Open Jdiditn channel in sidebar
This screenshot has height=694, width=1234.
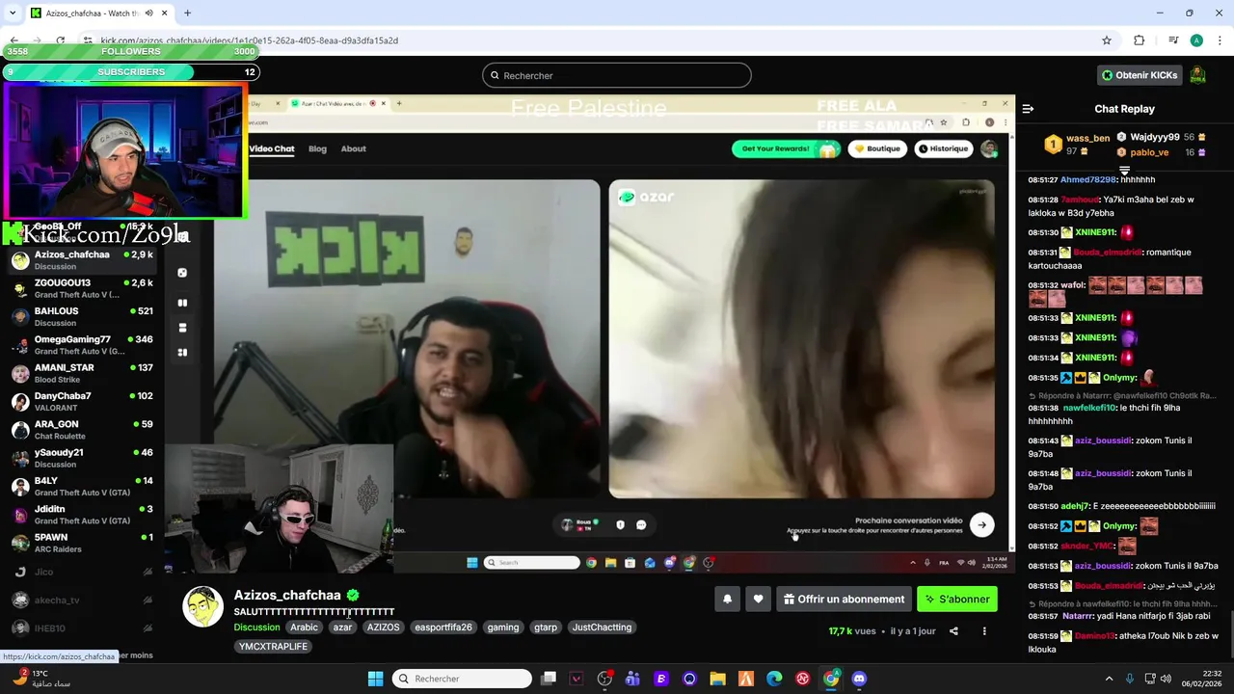tap(82, 514)
